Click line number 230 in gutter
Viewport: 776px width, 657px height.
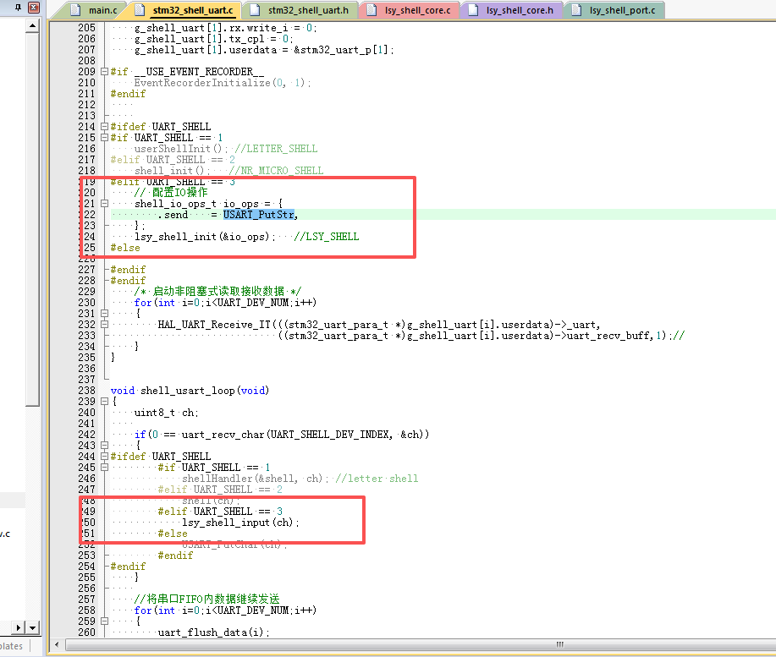pos(86,303)
